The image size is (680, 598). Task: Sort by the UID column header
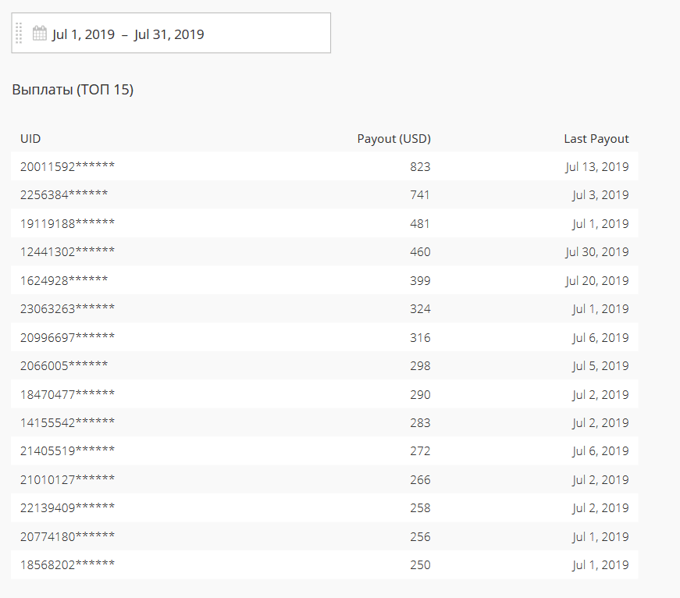30,139
